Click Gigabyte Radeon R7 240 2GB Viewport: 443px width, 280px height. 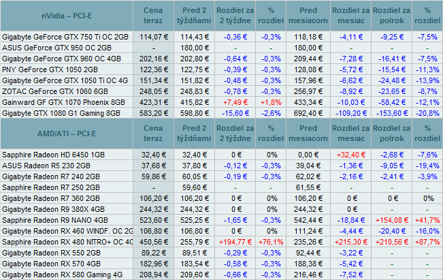tap(51, 176)
